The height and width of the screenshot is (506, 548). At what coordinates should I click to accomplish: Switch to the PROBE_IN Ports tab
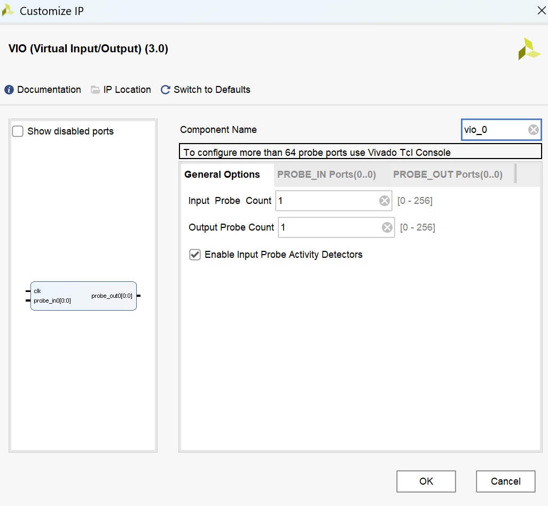tap(326, 175)
